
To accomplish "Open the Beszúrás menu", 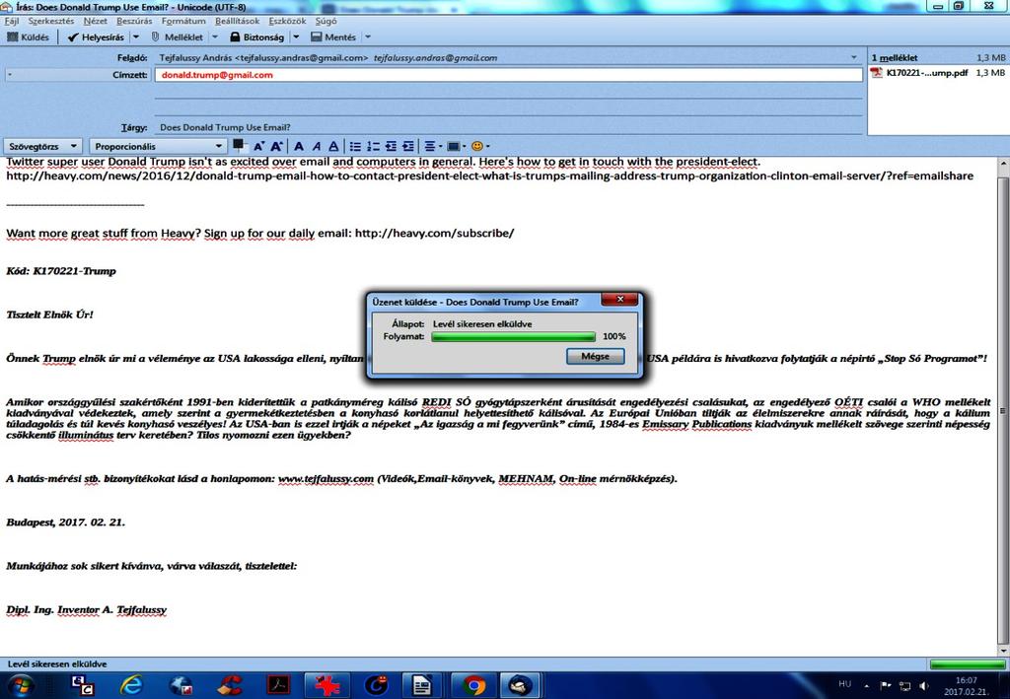I will [134, 22].
